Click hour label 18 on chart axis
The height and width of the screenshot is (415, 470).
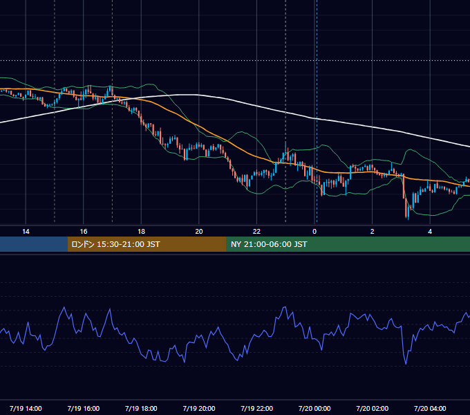click(141, 232)
